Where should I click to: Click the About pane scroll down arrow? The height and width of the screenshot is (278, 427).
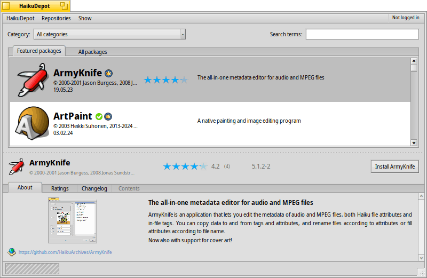421,258
